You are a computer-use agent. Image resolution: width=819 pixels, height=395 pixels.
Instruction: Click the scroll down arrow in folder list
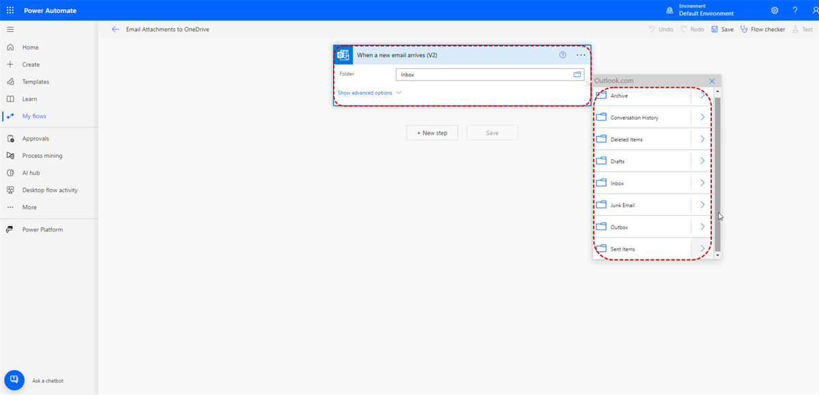pyautogui.click(x=717, y=255)
